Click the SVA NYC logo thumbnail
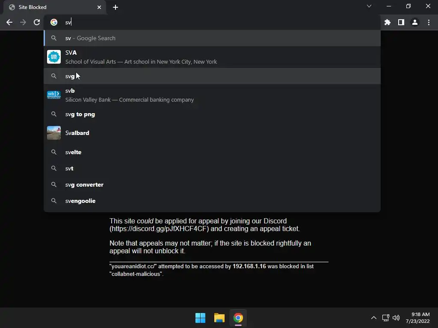438x328 pixels. tap(54, 57)
